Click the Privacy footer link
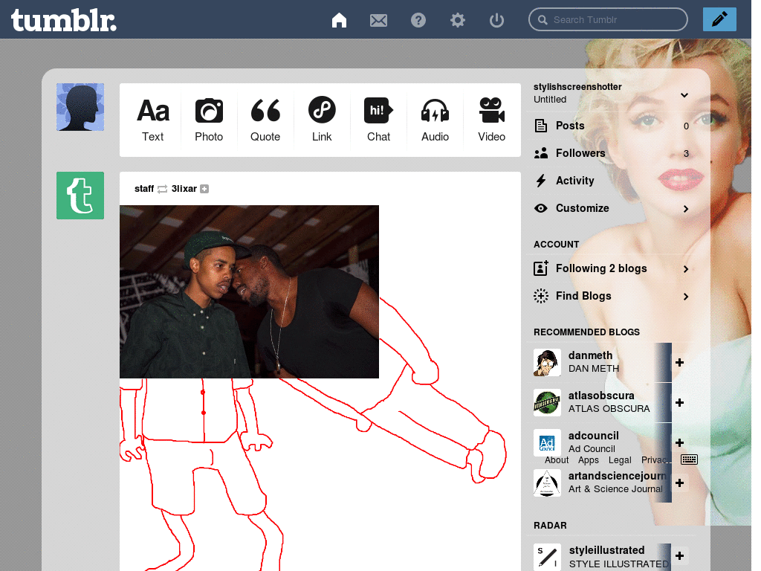The image size is (761, 571). [x=656, y=459]
